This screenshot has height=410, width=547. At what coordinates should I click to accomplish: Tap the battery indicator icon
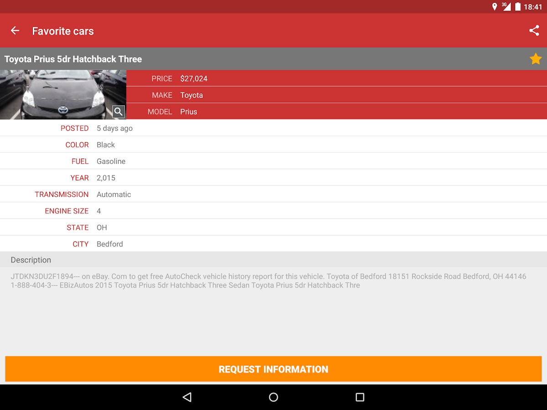519,7
